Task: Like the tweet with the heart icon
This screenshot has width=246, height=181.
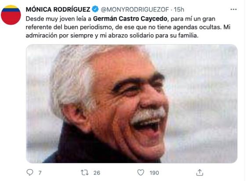Action: click(x=141, y=173)
